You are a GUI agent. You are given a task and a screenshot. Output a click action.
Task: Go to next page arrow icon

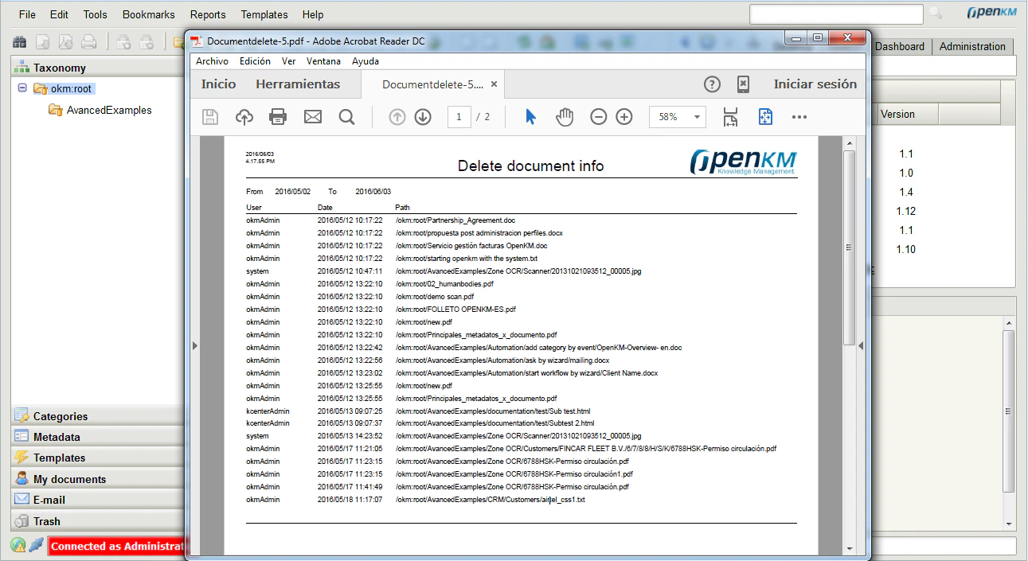point(423,117)
